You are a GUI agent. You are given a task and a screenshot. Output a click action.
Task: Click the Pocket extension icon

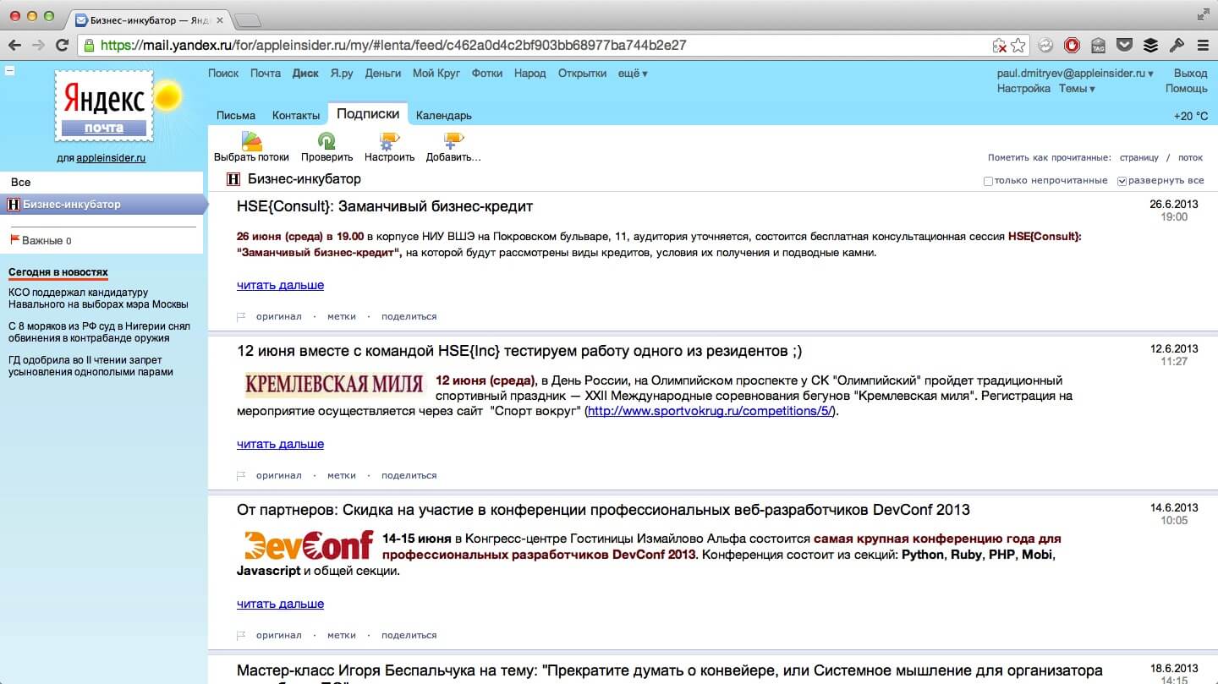(1124, 45)
